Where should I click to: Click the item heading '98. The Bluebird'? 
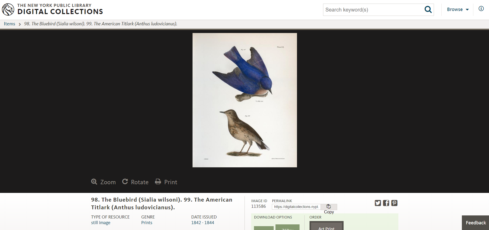[162, 203]
